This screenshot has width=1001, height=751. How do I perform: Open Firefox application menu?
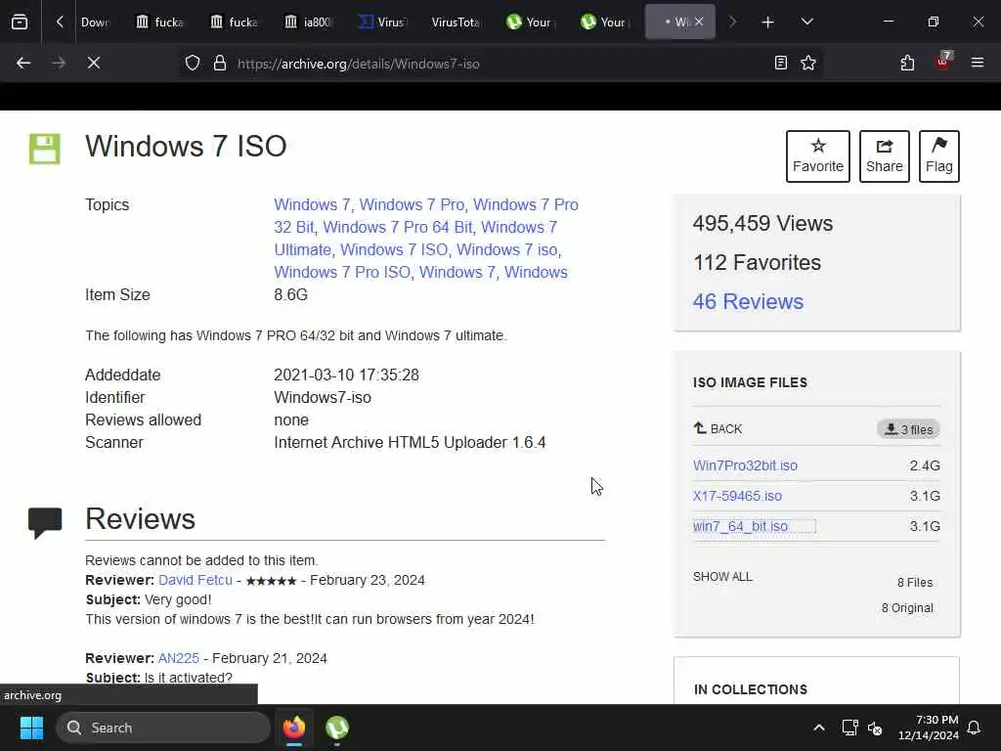[x=978, y=63]
